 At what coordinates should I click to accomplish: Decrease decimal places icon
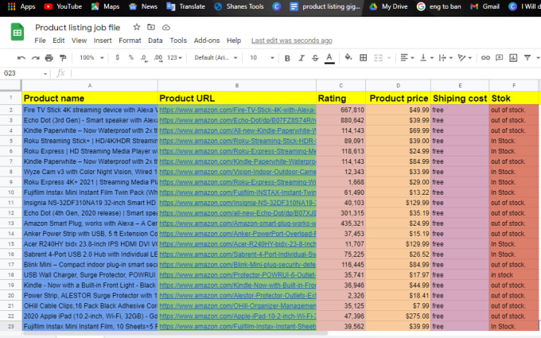pyautogui.click(x=144, y=58)
